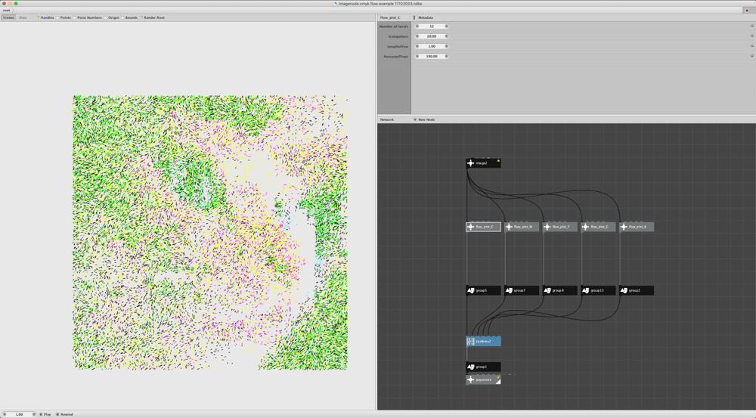Viewport: 756px width, 418px height.
Task: Click the document proxy icon in title bar
Action: [x=336, y=3]
